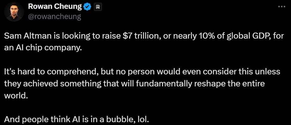291x125 pixels.
Task: Click the blue verified checkmark badge
Action: tap(87, 7)
